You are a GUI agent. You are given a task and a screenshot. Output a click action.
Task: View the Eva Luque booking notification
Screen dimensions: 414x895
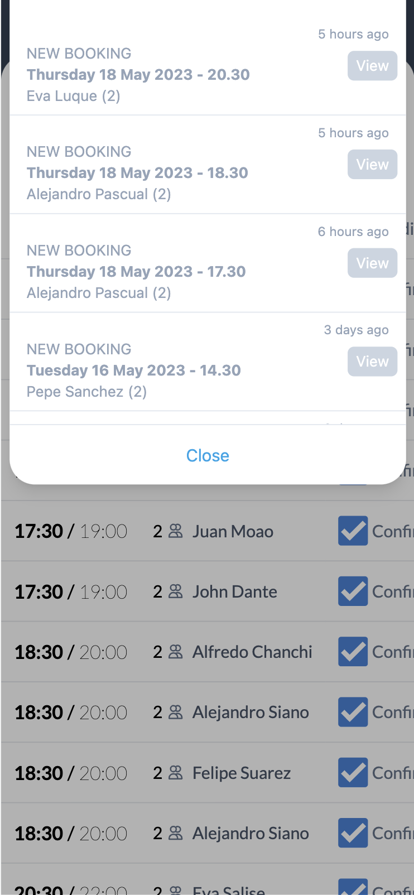[372, 66]
